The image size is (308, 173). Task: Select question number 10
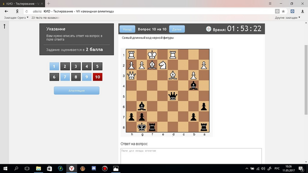(97, 77)
